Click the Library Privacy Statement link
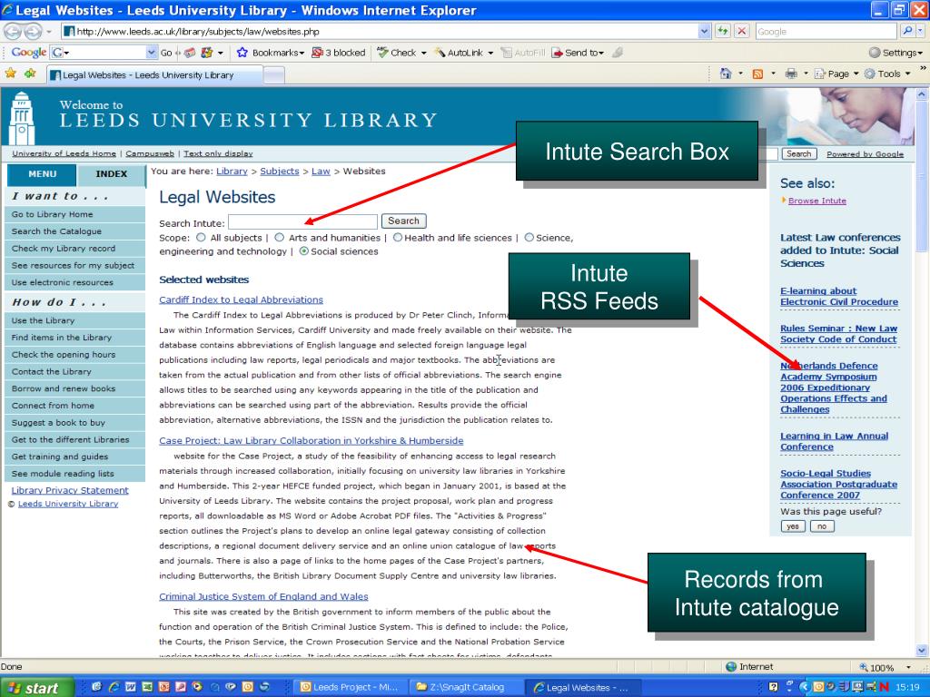The height and width of the screenshot is (697, 930). point(70,490)
